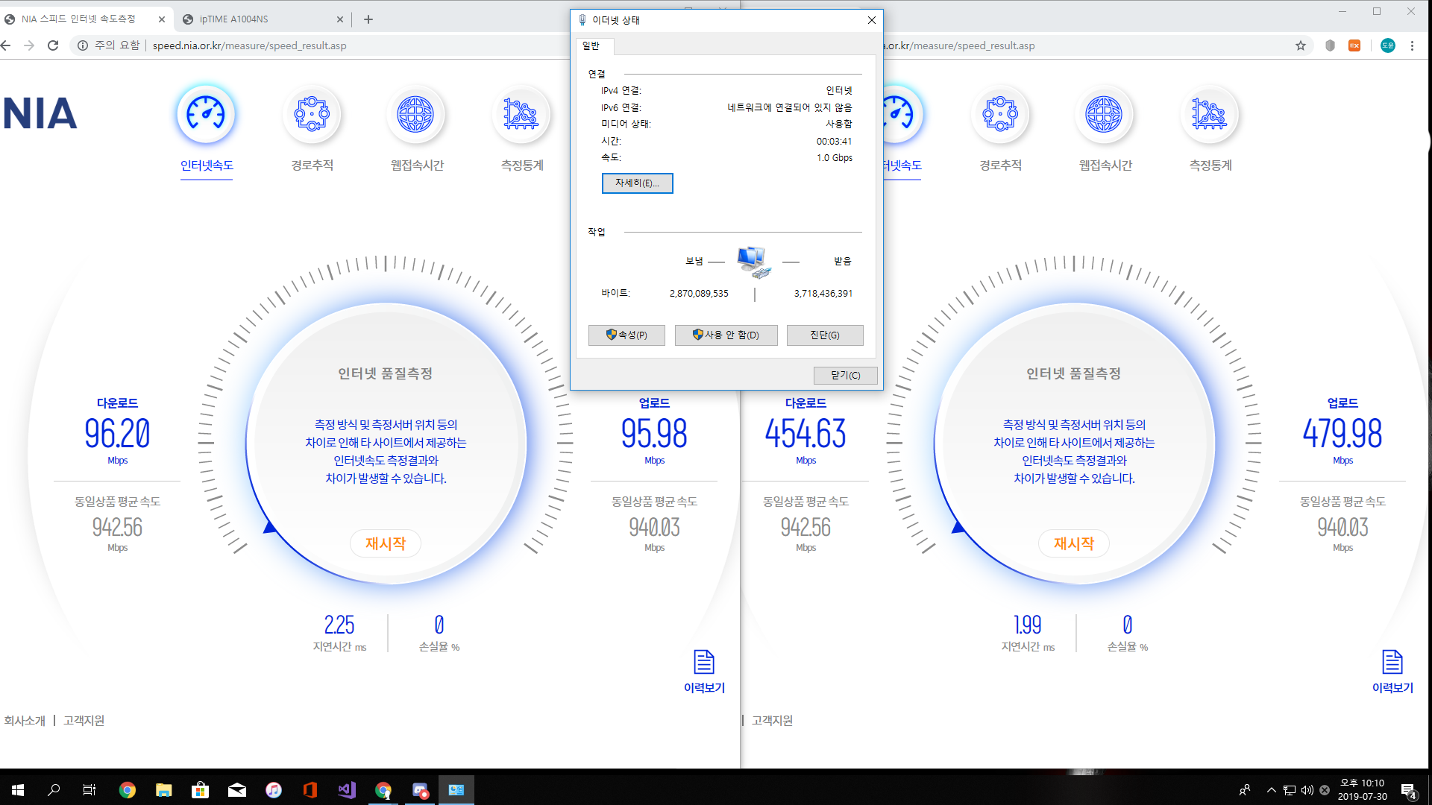
Task: Open a new Chrome tab
Action: (368, 19)
